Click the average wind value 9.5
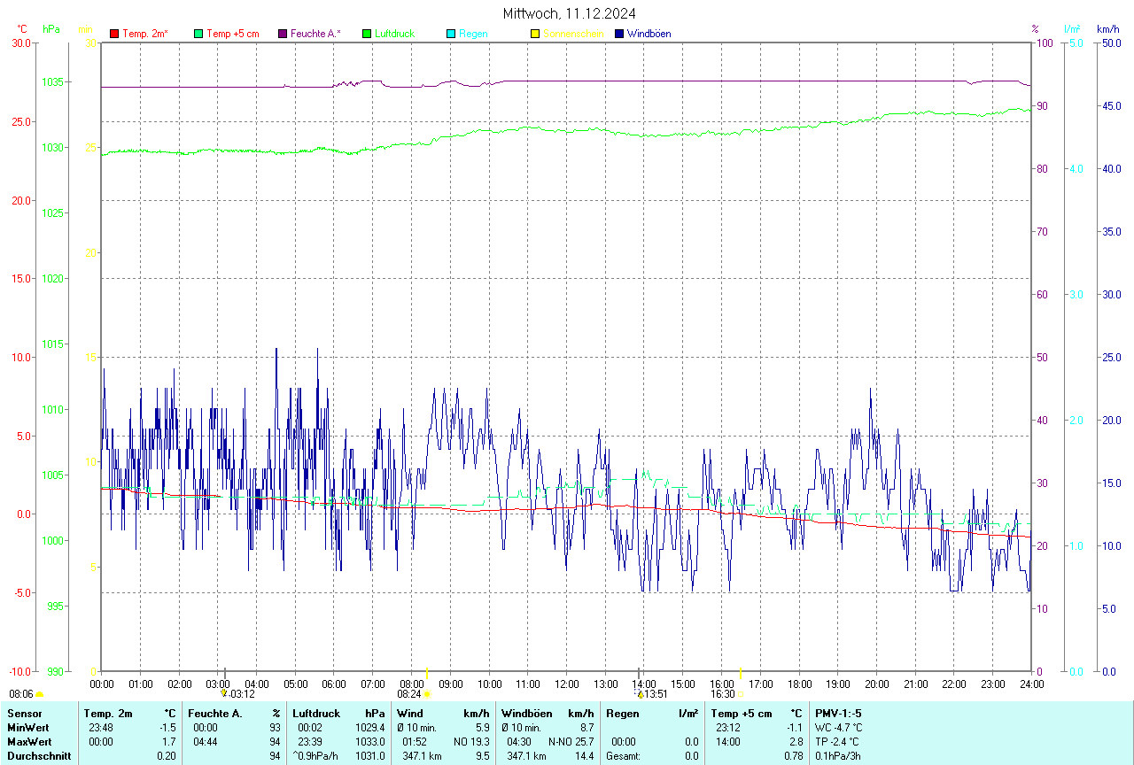 click(x=482, y=756)
